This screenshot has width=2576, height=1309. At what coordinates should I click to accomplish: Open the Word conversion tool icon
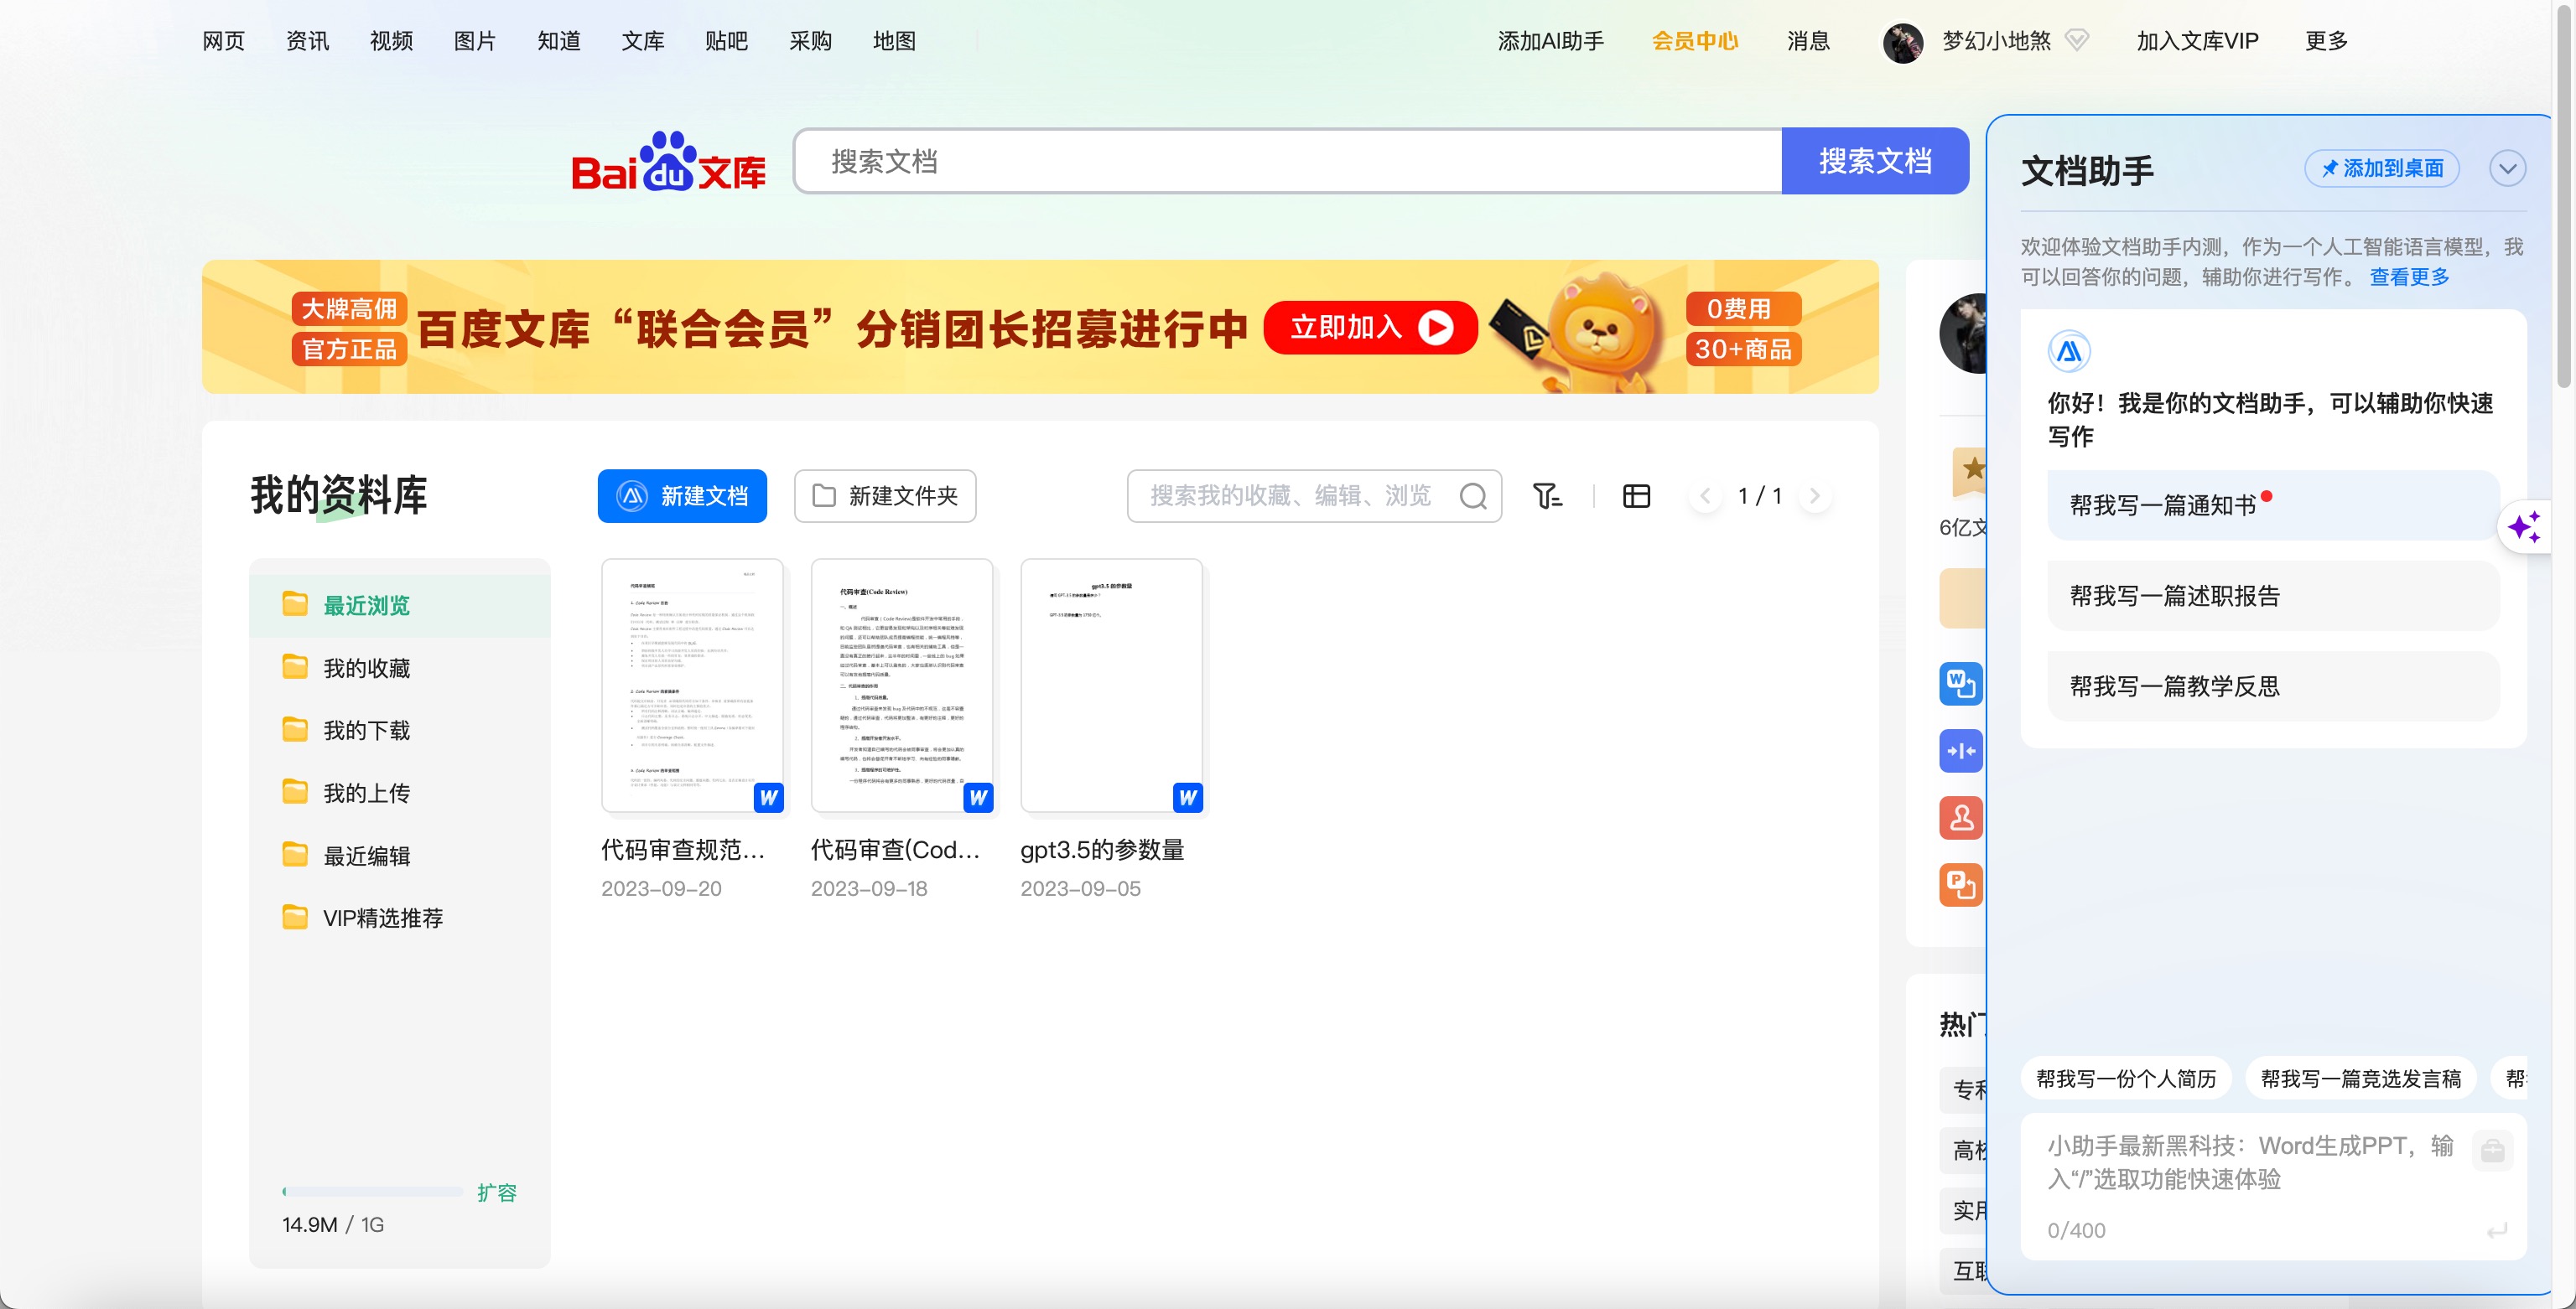(x=1960, y=685)
